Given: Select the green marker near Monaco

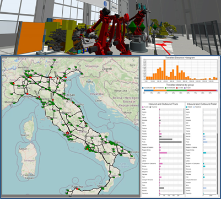Looking at the screenshot, I should 14,103.
